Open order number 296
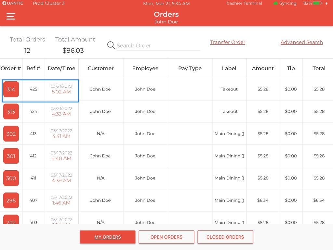Screen dimensions: 333x250 click(11, 200)
